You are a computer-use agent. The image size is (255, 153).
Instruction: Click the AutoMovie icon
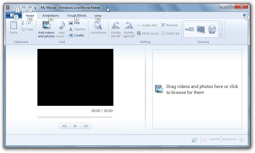click(98, 26)
